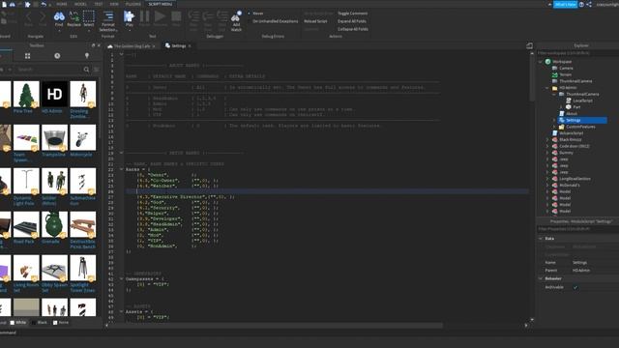619x348 pixels.
Task: Select Code door (9922) in Explorer
Action: pos(575,146)
